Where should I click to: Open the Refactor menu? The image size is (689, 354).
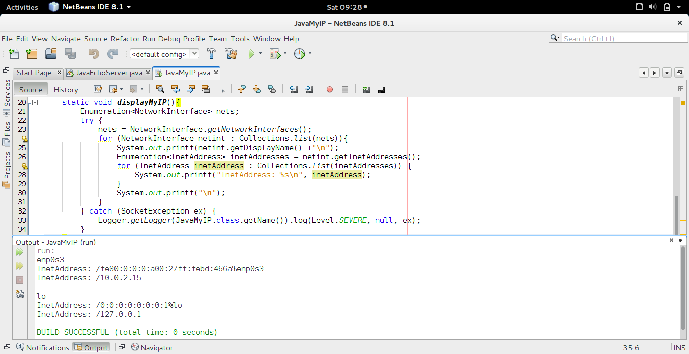pyautogui.click(x=125, y=39)
